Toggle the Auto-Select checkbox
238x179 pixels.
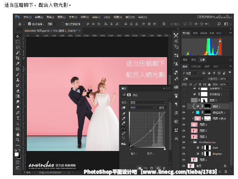(x=29, y=24)
